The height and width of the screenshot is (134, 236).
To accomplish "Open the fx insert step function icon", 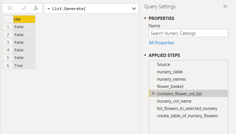I will pyautogui.click(x=36, y=8).
